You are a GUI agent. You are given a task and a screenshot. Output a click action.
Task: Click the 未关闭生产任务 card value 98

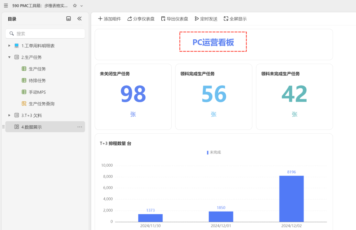[133, 94]
